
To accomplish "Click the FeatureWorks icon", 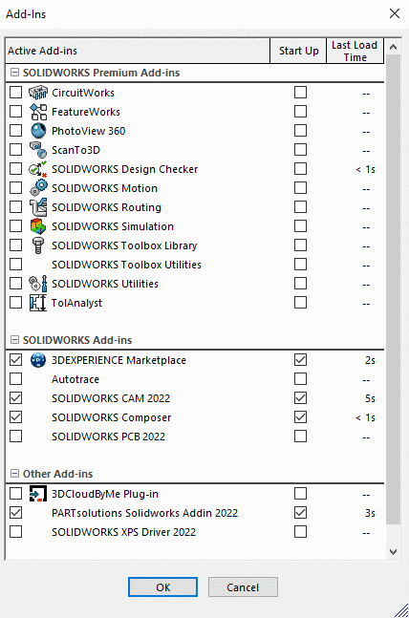I will pyautogui.click(x=38, y=112).
